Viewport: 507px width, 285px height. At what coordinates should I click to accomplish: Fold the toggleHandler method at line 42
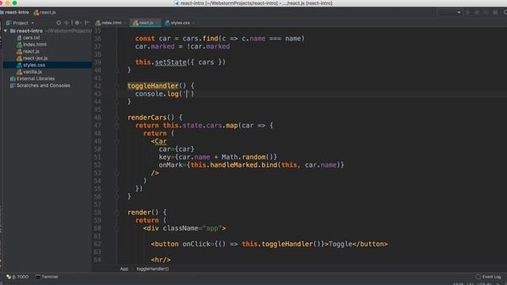(x=116, y=86)
